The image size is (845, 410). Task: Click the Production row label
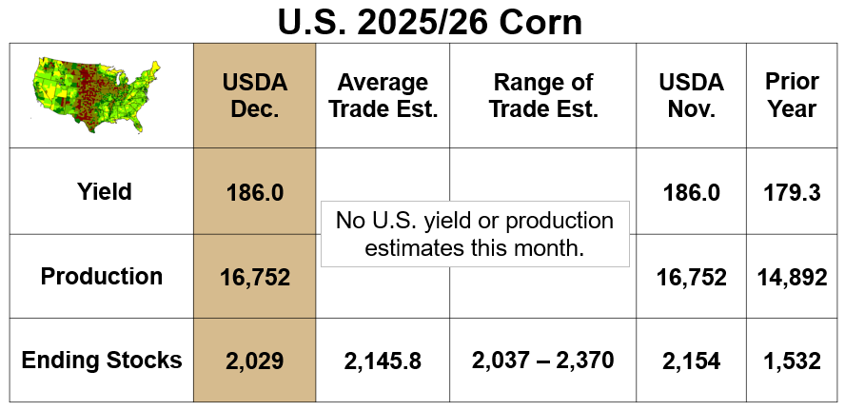coord(102,277)
